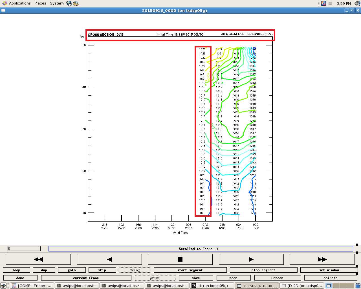Click the set window button

329,270
